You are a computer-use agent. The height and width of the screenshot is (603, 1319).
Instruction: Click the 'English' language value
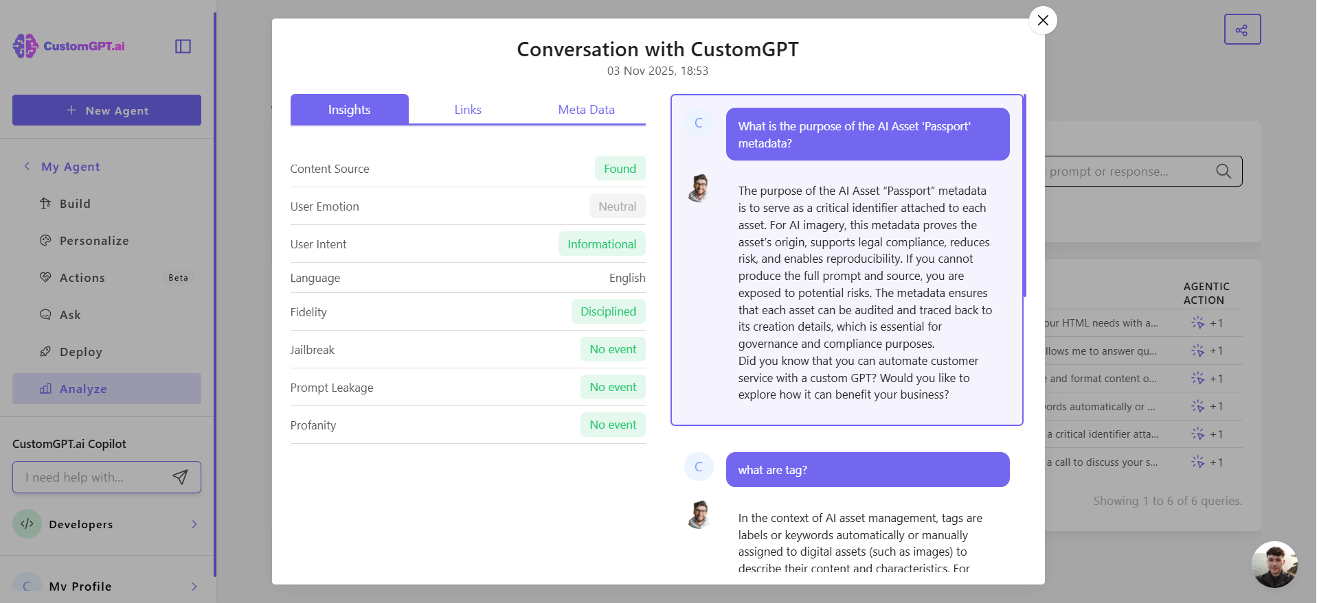click(627, 278)
